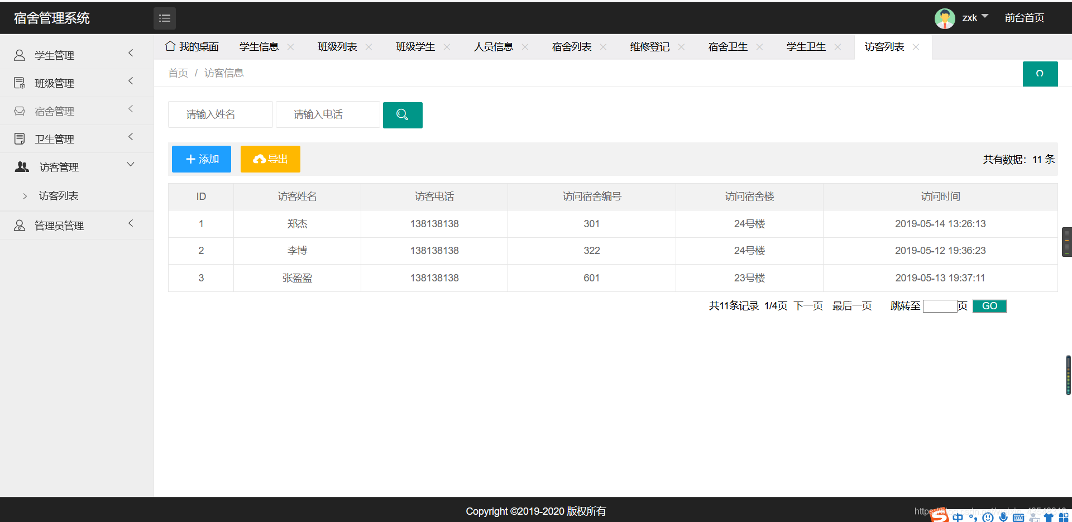This screenshot has width=1072, height=522.
Task: Switch to the 学生信息 tab
Action: (259, 47)
